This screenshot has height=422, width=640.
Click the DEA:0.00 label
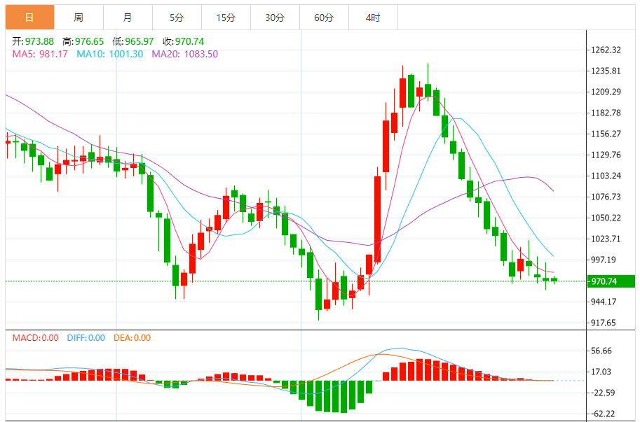pos(132,338)
